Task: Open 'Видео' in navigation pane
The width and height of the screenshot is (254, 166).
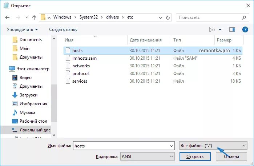Action: pyautogui.click(x=22, y=78)
